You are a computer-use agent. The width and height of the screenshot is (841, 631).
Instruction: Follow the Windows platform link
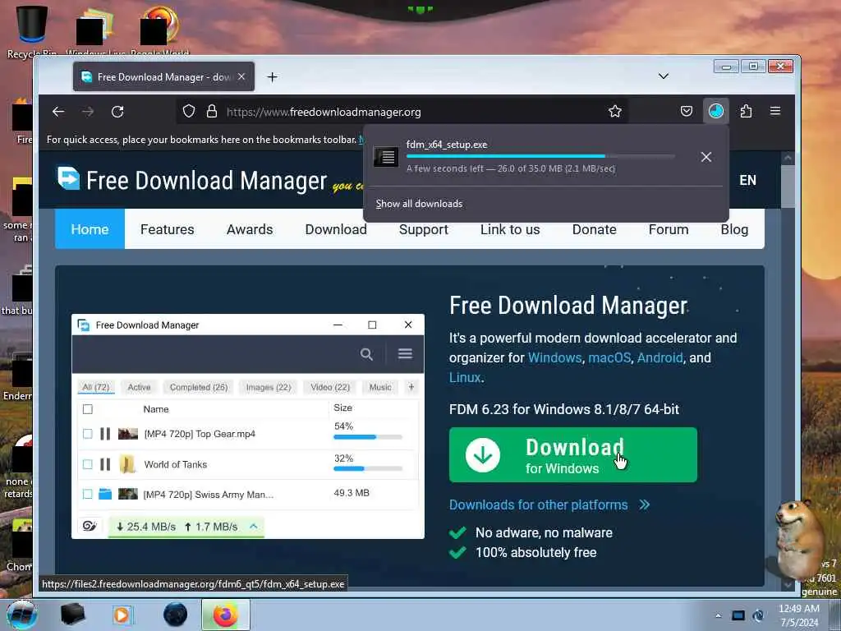click(x=554, y=357)
